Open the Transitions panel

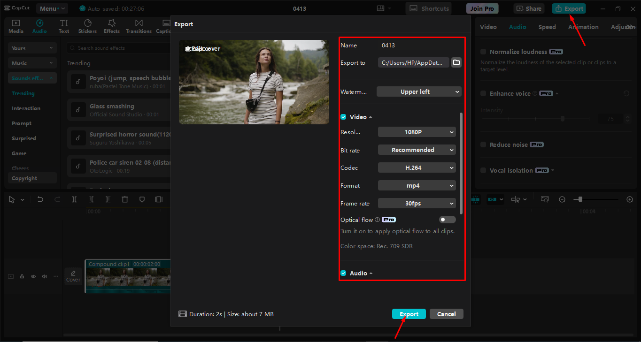point(139,26)
